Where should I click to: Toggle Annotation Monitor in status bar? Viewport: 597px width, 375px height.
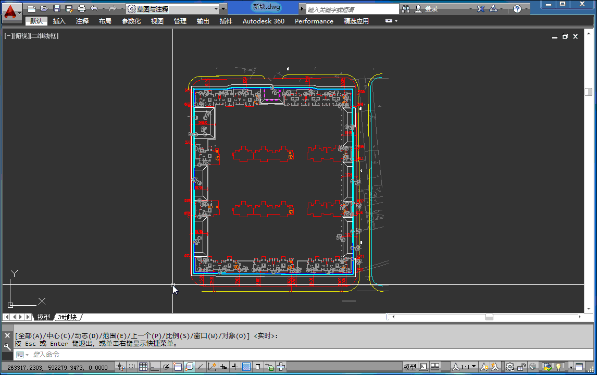pyautogui.click(x=281, y=367)
